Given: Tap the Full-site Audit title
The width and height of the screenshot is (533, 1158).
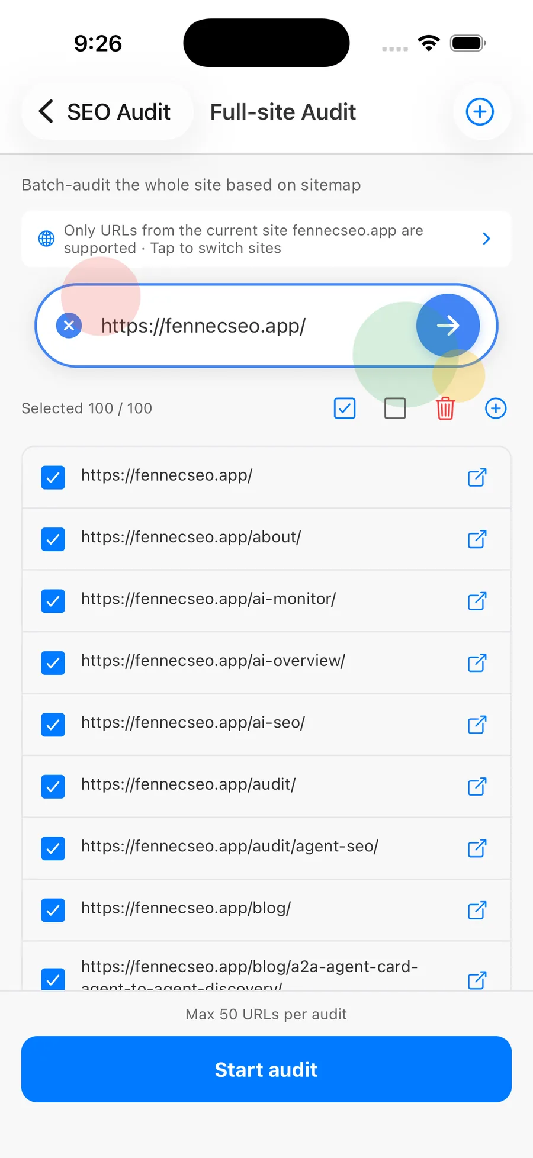Looking at the screenshot, I should pyautogui.click(x=283, y=112).
